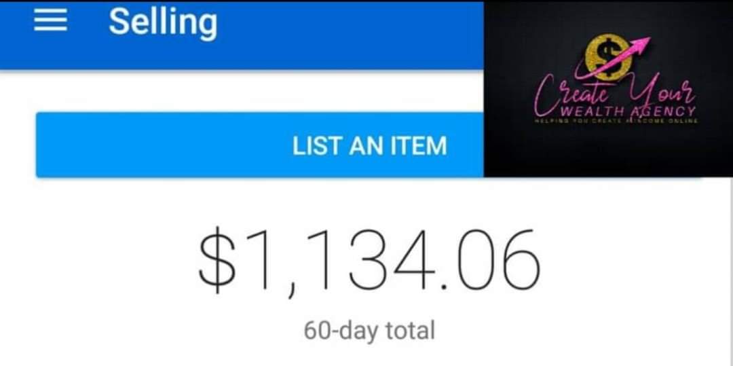Click the left edge of LIST AN ITEM bar

pyautogui.click(x=47, y=145)
